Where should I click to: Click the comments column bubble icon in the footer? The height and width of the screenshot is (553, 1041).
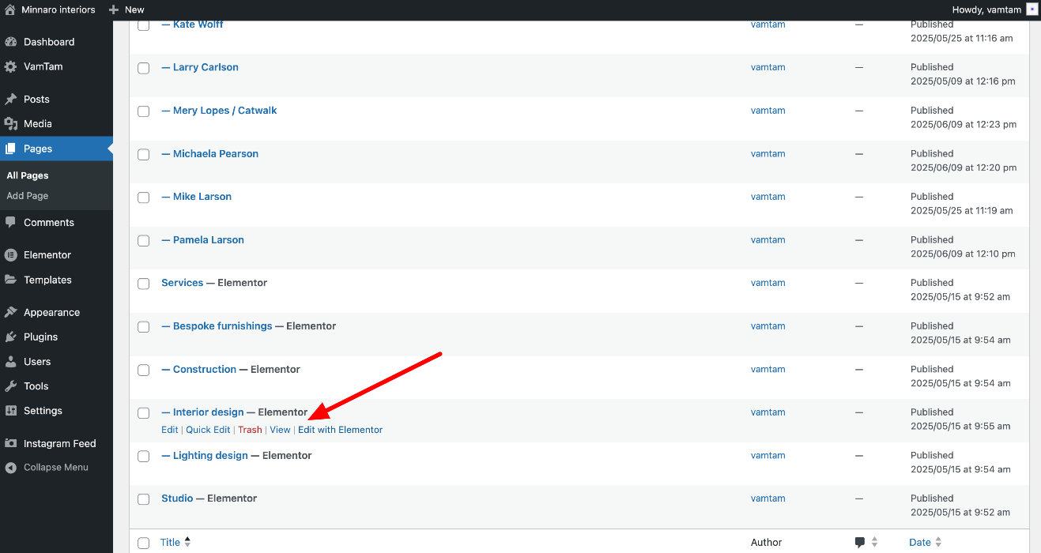tap(860, 543)
